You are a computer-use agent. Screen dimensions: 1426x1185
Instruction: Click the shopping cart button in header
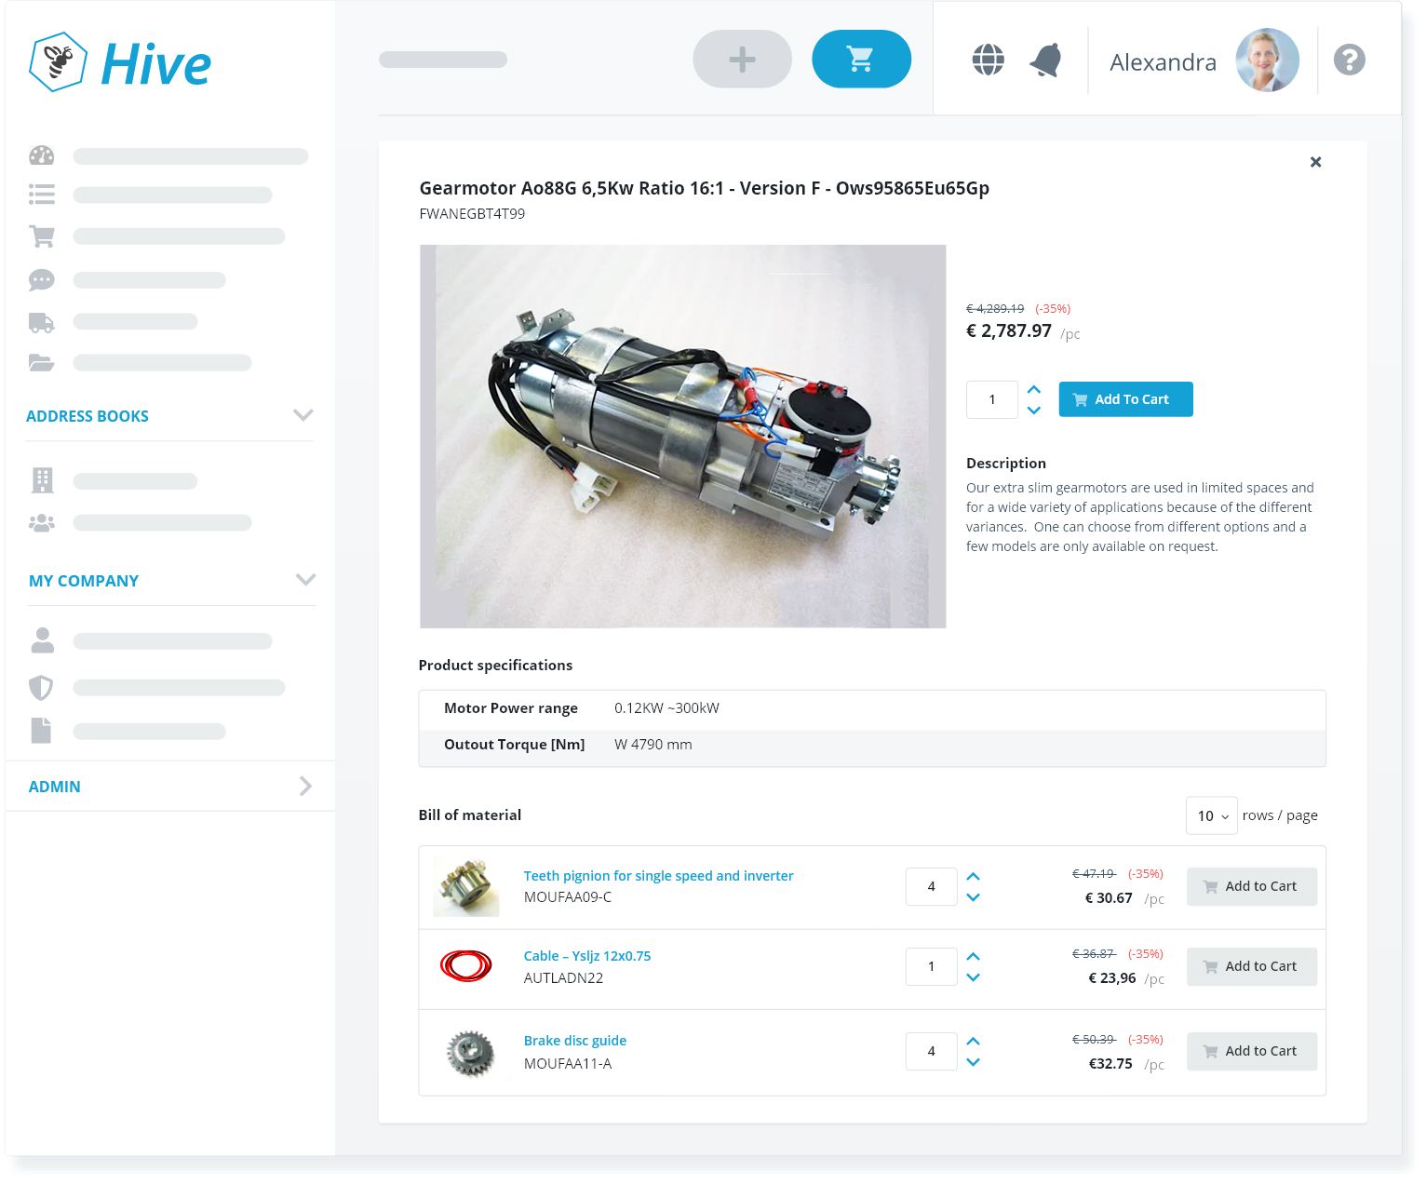[861, 60]
